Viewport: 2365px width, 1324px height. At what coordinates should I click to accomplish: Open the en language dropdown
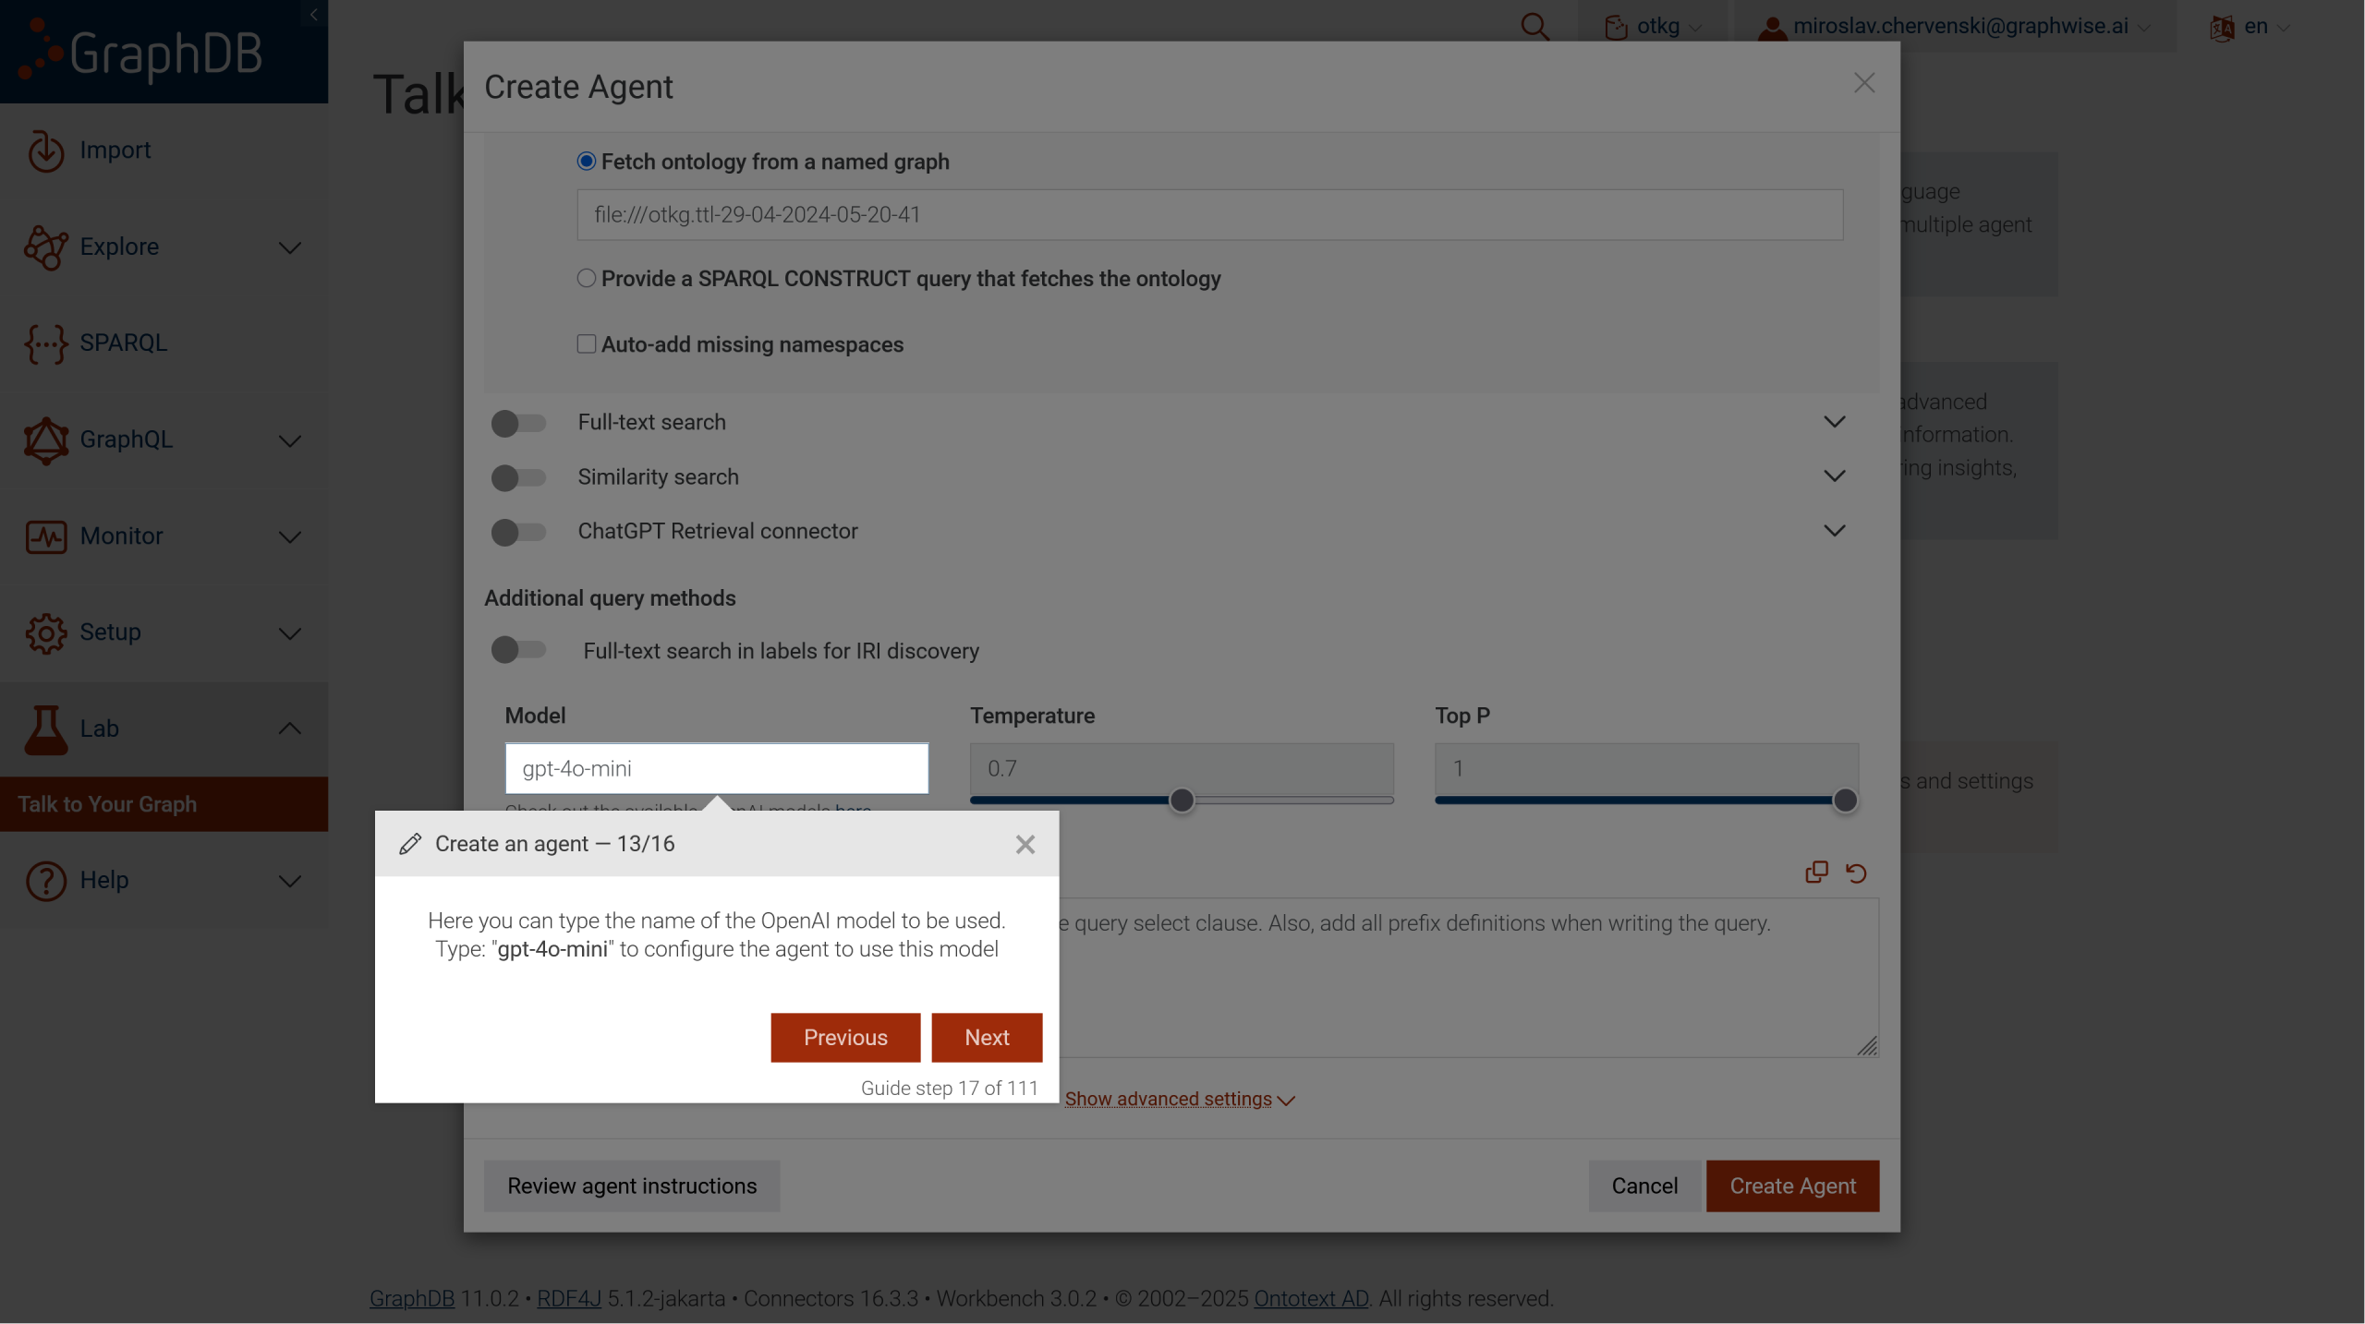2251,27
